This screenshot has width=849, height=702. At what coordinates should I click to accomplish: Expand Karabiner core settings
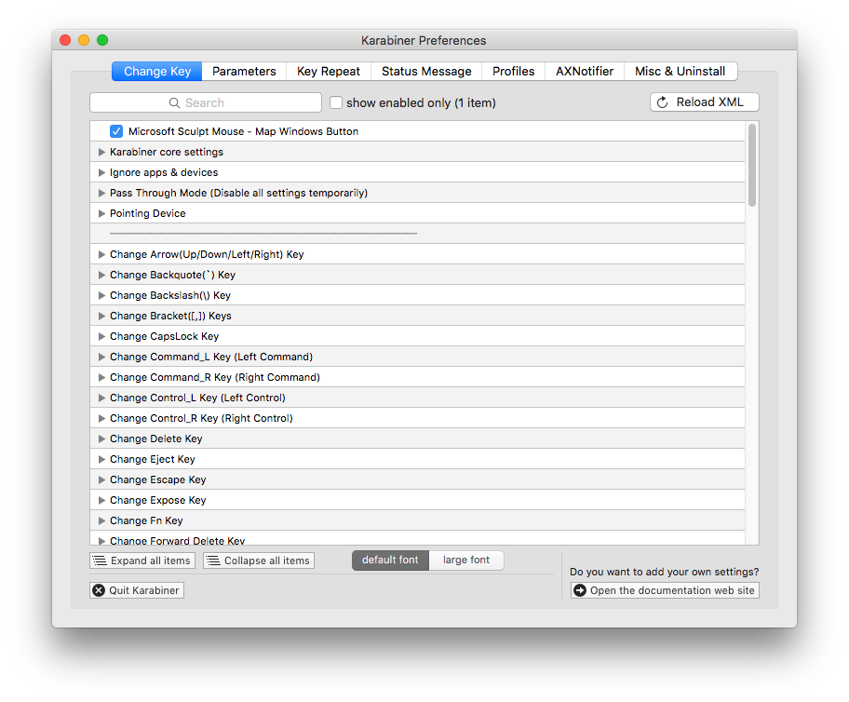(x=101, y=152)
